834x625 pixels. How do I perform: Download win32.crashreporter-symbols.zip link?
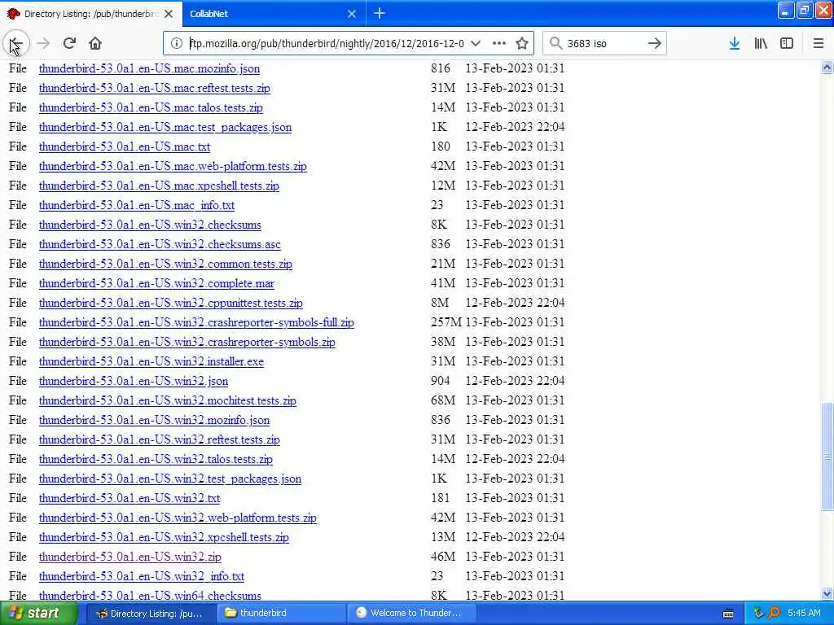point(187,343)
